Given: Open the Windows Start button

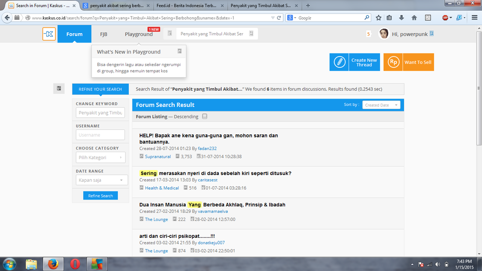Looking at the screenshot, I should tap(9, 264).
